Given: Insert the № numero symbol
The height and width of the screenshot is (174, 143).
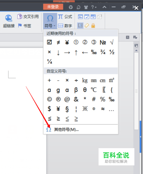Looking at the screenshot, I should coord(103,42).
